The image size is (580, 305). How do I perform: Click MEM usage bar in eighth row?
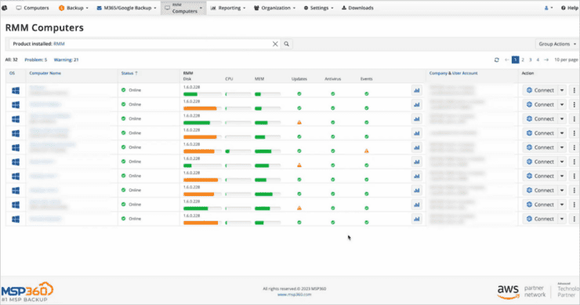(267, 194)
